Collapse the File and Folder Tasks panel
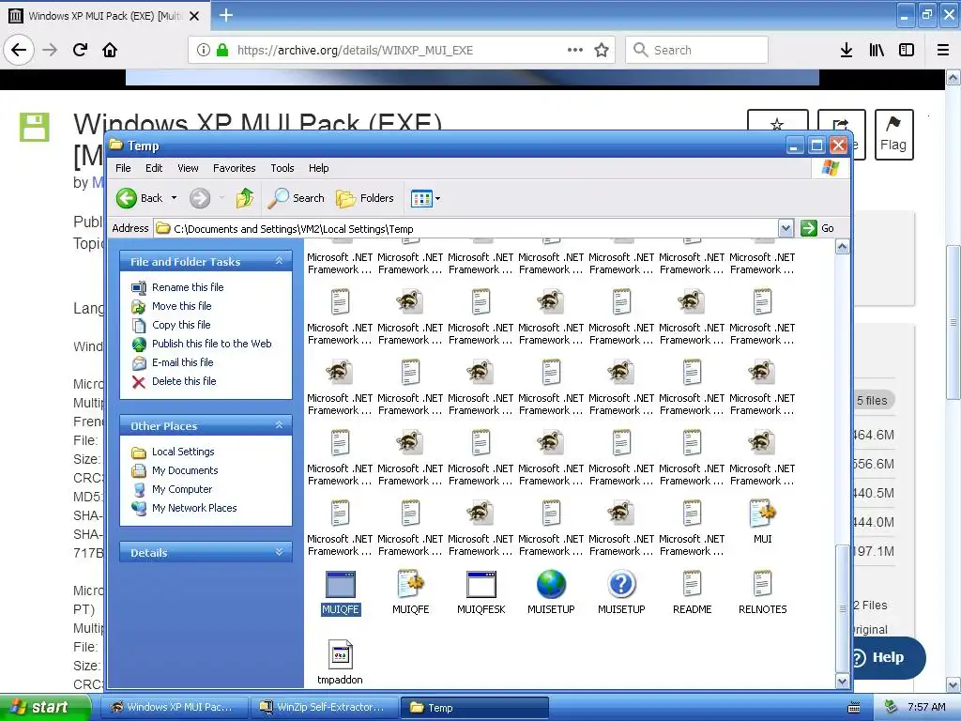 click(279, 261)
